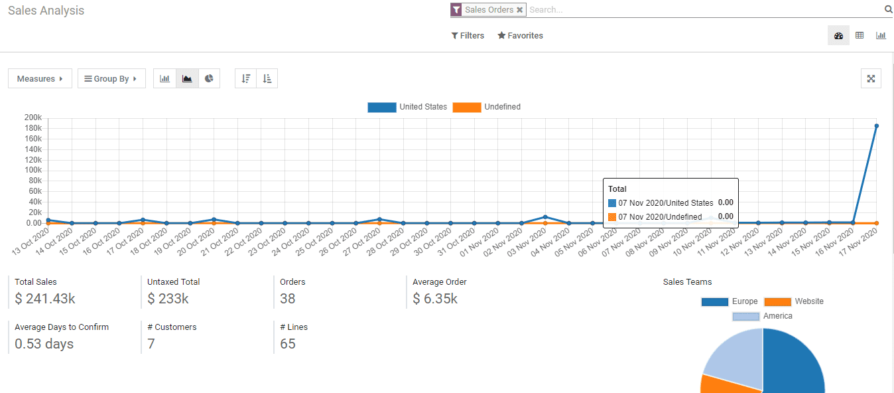Remove the Sales Orders filter facet
Image resolution: width=894 pixels, height=393 pixels.
(x=520, y=10)
